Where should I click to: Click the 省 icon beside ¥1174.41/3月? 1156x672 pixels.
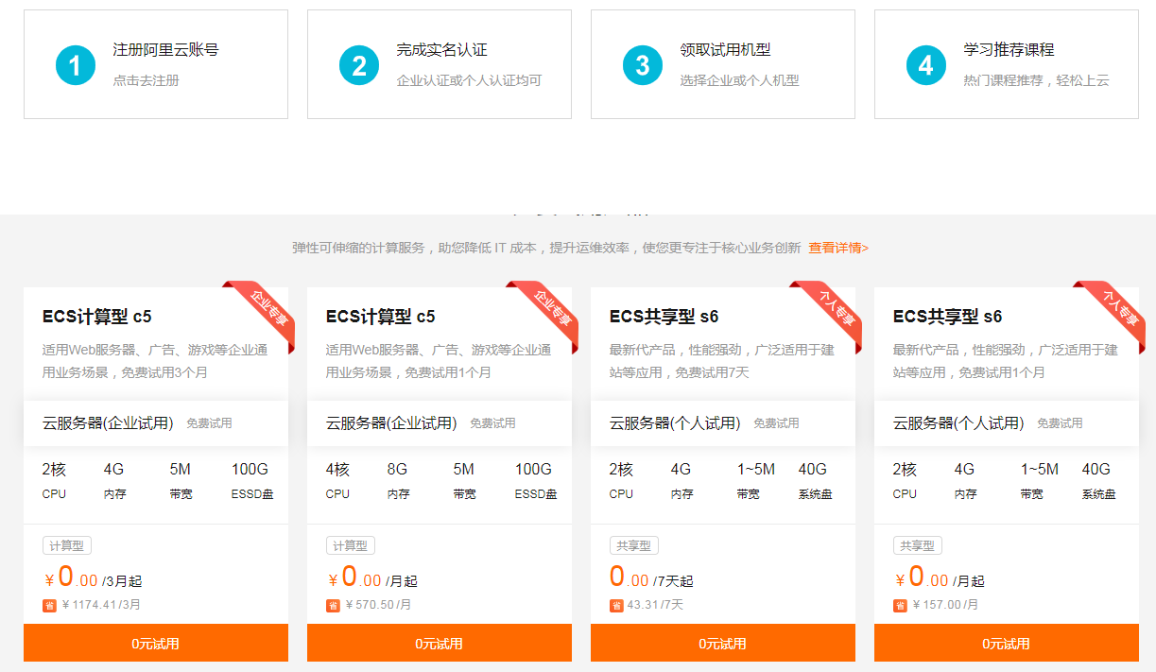coord(49,605)
